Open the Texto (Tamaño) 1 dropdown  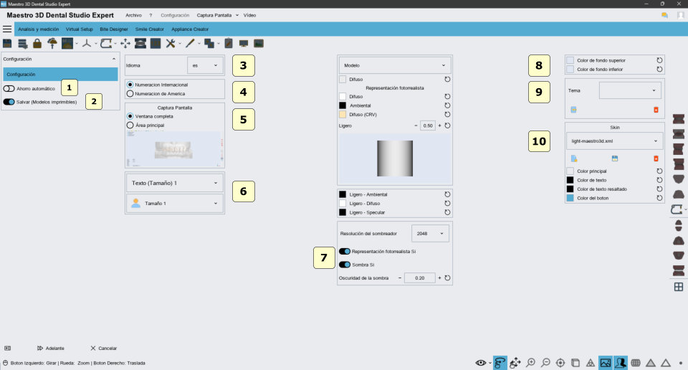pos(175,183)
